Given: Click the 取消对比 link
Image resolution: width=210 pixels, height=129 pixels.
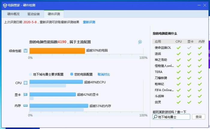Looking at the screenshot, I should (104, 74).
